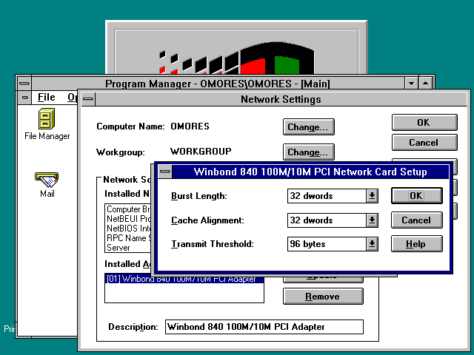474x355 pixels.
Task: Select RPC Name Service entry in software list
Action: pyautogui.click(x=128, y=238)
